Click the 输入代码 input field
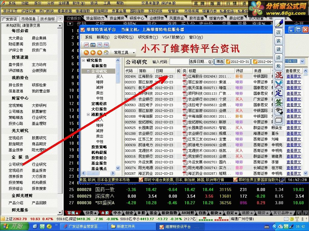Viewport: 309px width, 231px height. click(x=179, y=61)
